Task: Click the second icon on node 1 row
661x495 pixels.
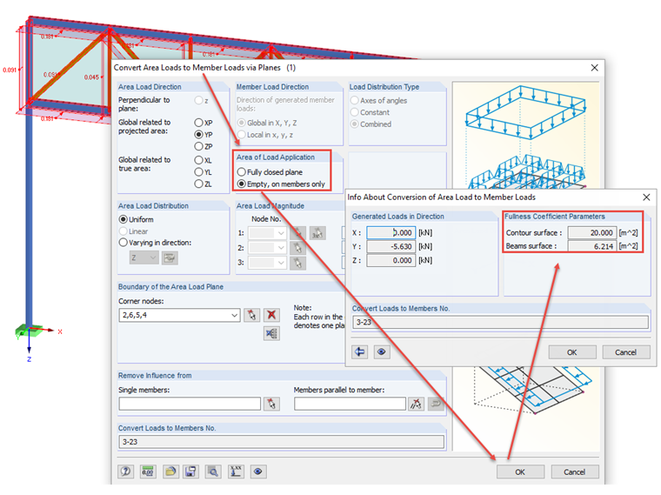Action: [x=317, y=233]
